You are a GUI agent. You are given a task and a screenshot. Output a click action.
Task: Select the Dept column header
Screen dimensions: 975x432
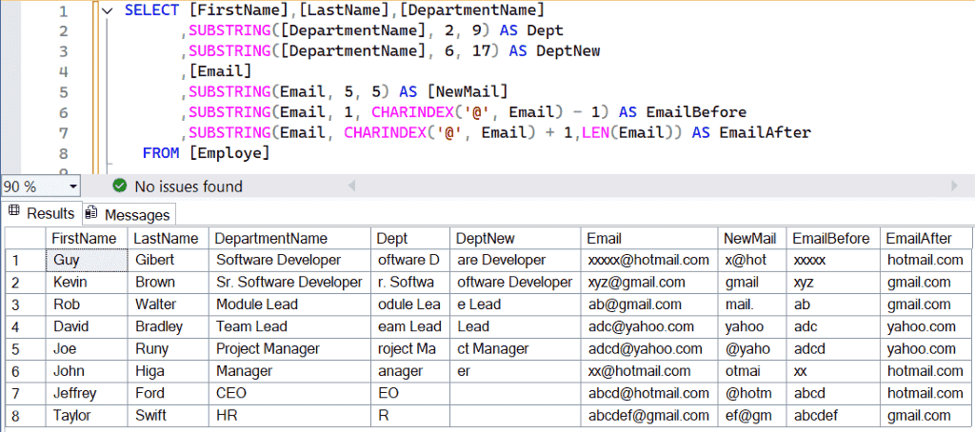tap(410, 238)
